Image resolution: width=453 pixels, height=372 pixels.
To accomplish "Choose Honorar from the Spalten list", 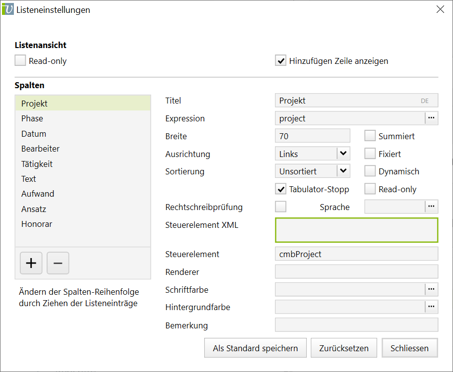I will [x=37, y=224].
